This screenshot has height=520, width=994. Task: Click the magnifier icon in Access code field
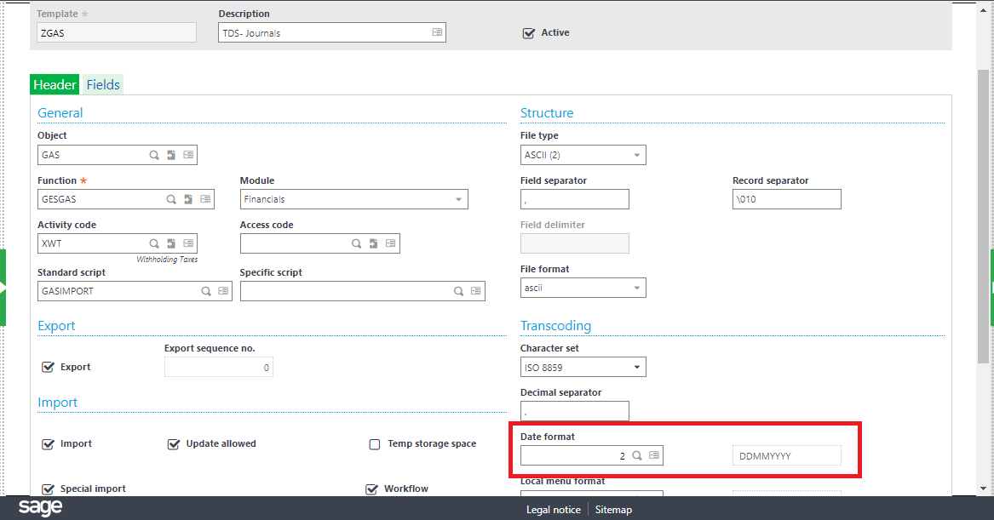click(x=357, y=243)
